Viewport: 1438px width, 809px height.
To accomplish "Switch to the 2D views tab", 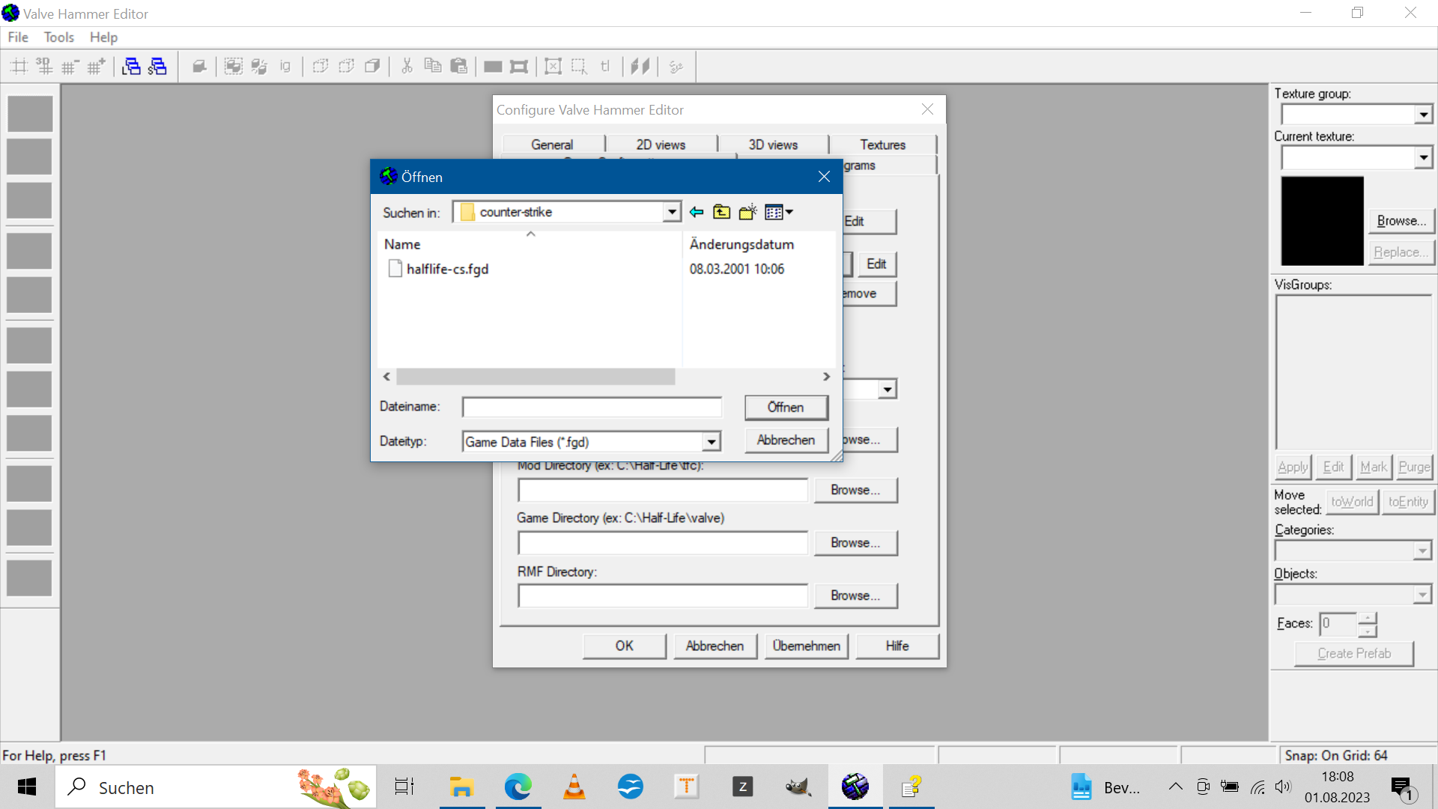I will click(661, 145).
